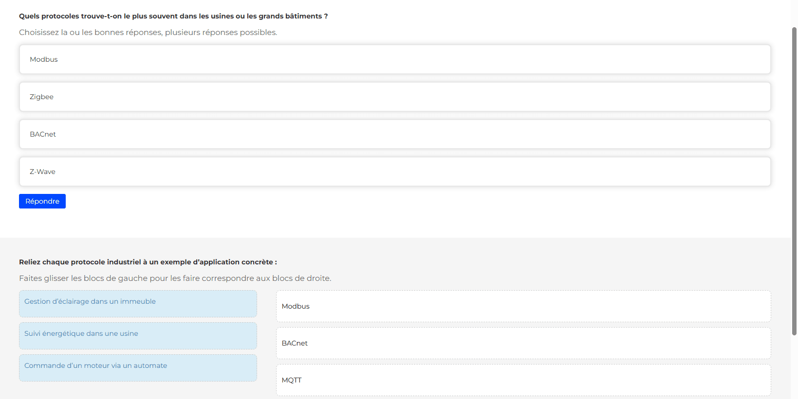This screenshot has height=399, width=798.
Task: Click the 'Choisissez la ou les bonnes réponses' instruction
Action: [x=148, y=33]
